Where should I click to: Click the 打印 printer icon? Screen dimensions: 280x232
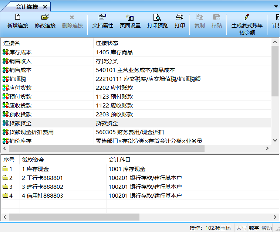click(179, 17)
